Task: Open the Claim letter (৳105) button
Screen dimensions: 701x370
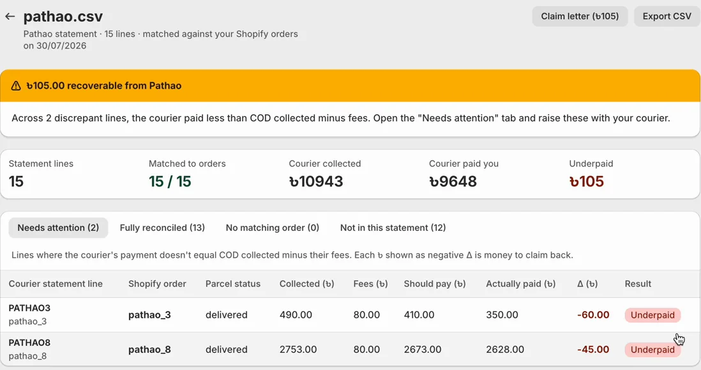Action: click(580, 16)
